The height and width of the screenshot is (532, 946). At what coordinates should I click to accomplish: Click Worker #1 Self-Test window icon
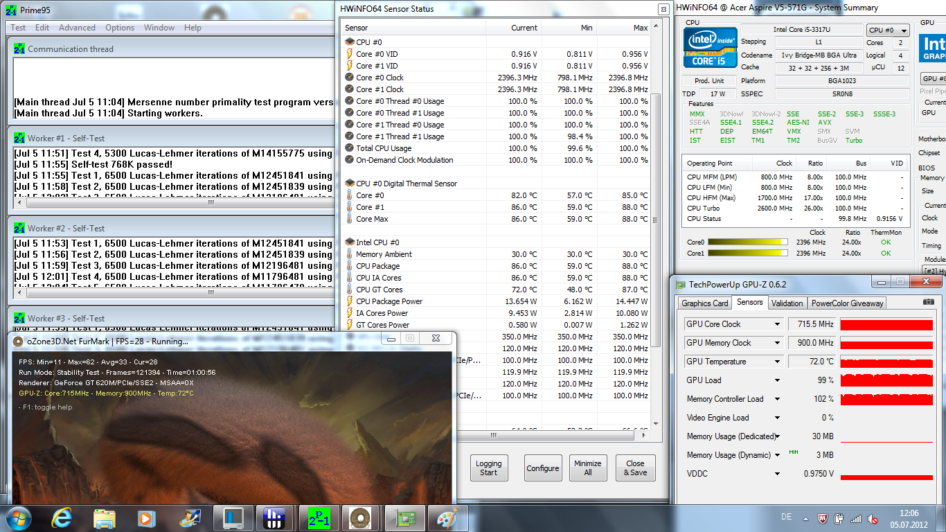click(19, 138)
